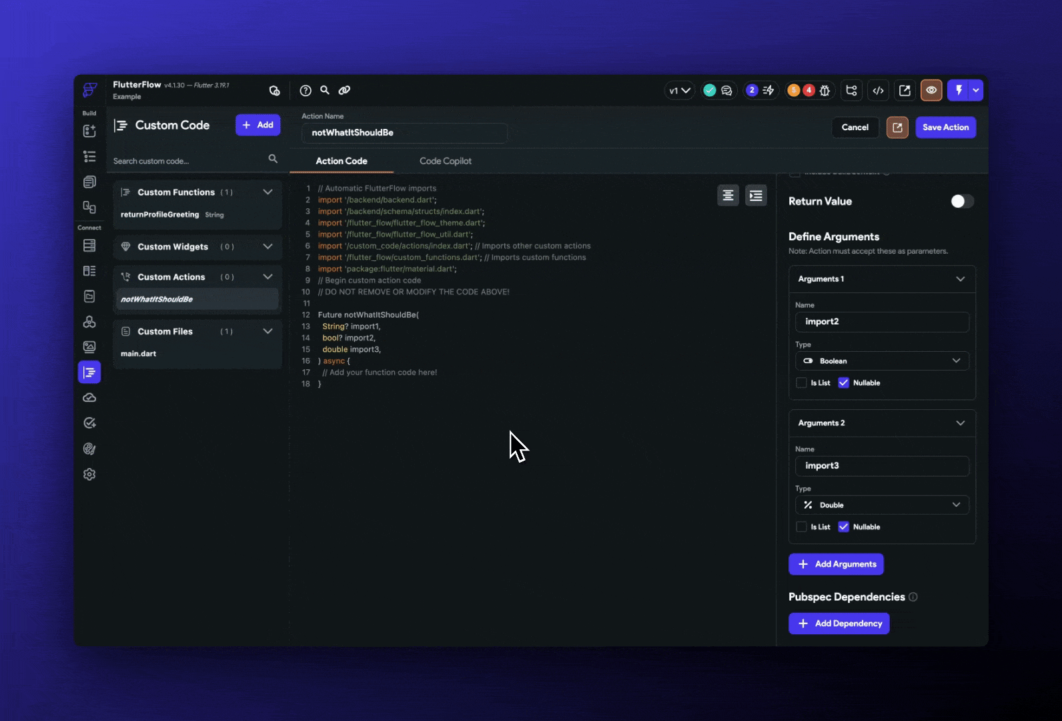Click the center-align format code icon
The height and width of the screenshot is (721, 1062).
(728, 196)
